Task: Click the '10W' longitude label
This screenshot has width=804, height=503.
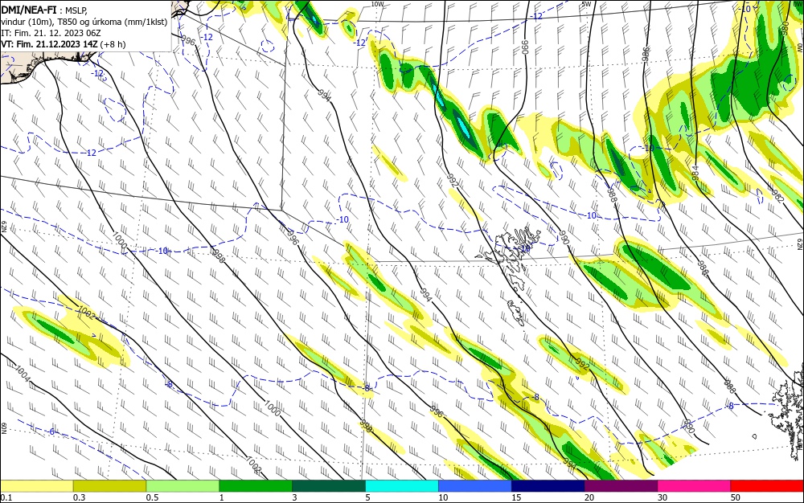Action: (x=377, y=4)
